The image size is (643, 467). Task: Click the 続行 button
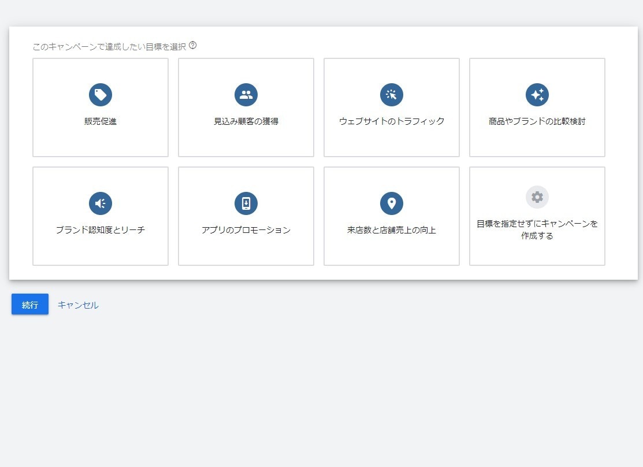tap(30, 304)
